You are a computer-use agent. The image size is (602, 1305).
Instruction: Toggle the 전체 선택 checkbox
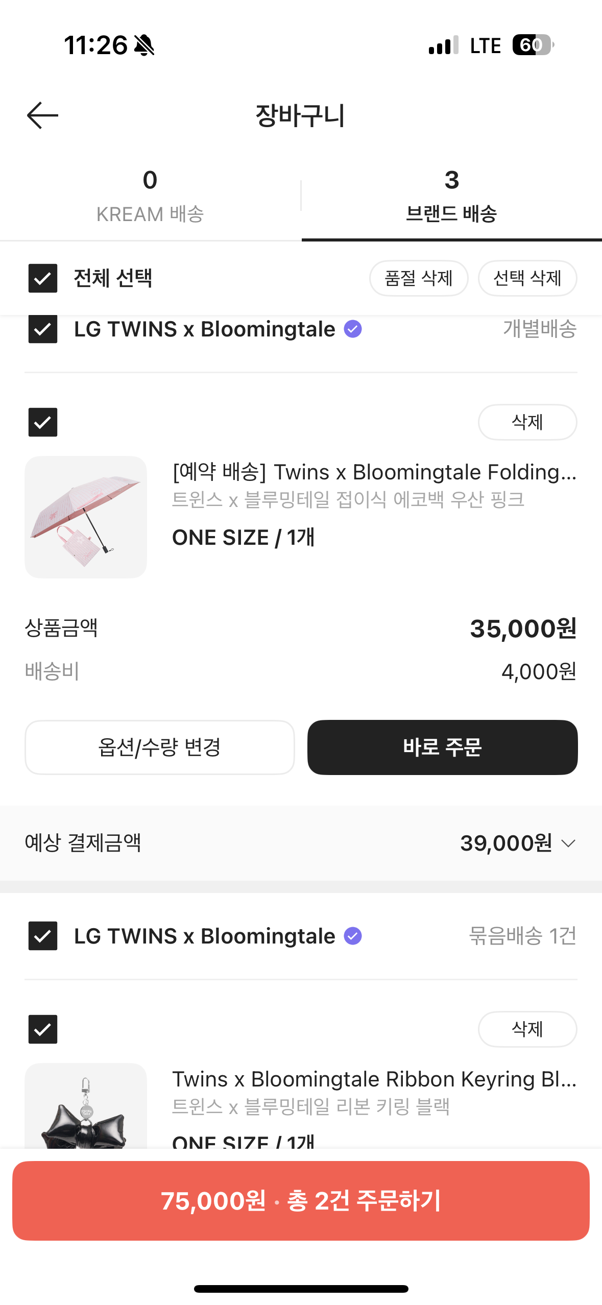(43, 278)
